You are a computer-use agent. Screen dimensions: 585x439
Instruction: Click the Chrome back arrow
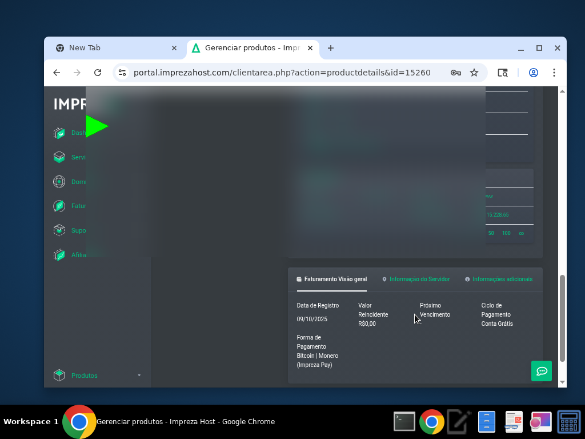(x=57, y=73)
